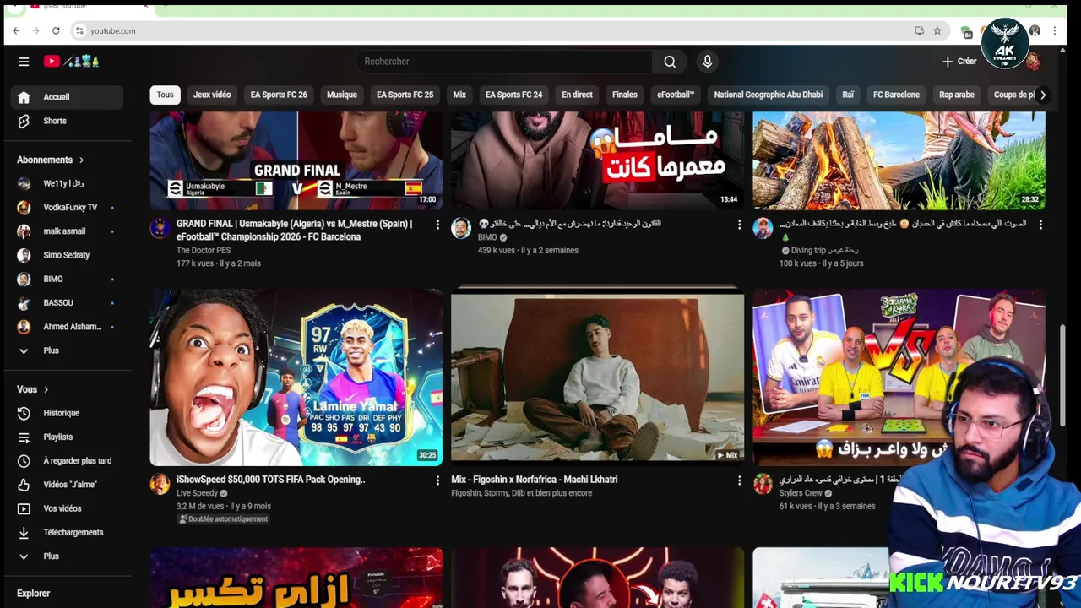The width and height of the screenshot is (1081, 608).
Task: Select Mix filter chip
Action: click(459, 95)
